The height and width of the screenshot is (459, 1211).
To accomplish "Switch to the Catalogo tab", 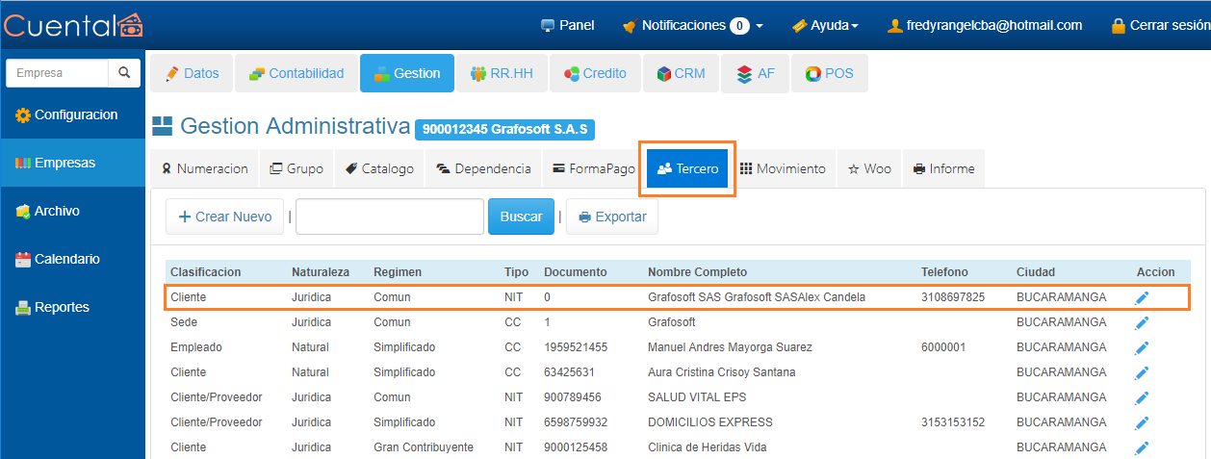I will [379, 168].
